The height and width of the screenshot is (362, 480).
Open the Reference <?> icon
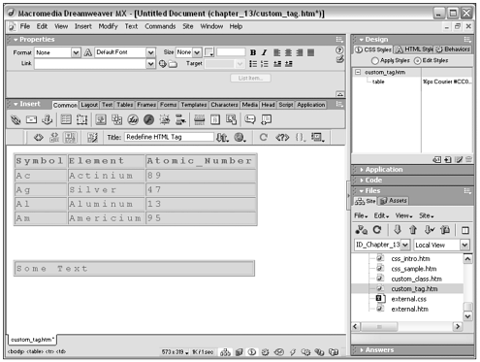(x=282, y=138)
